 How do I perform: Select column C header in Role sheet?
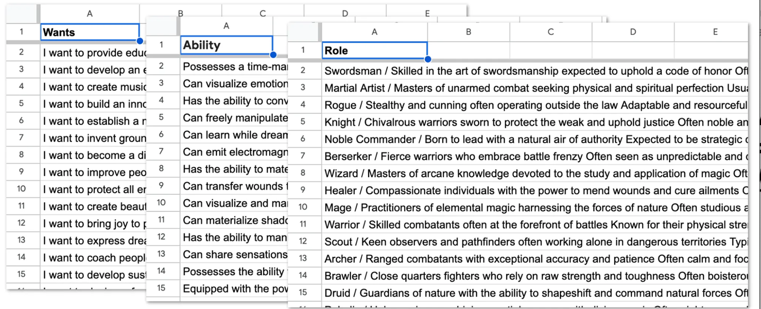[x=551, y=32]
